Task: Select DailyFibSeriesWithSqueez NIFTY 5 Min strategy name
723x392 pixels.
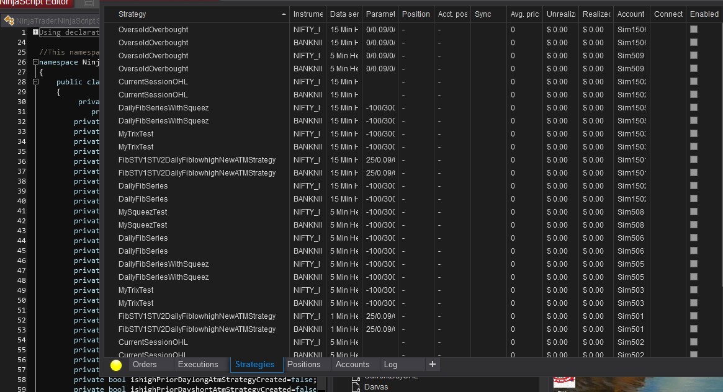Action: [x=164, y=264]
